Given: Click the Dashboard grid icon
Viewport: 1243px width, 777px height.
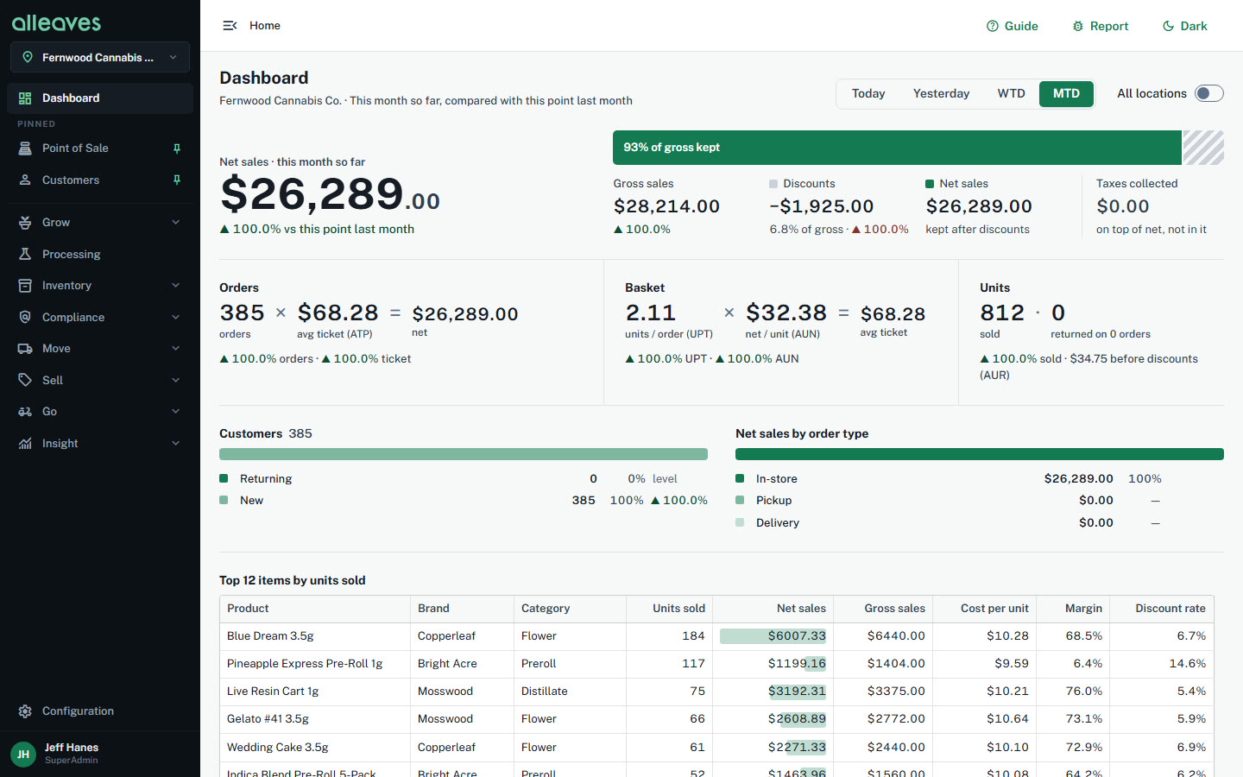Looking at the screenshot, I should (x=25, y=98).
